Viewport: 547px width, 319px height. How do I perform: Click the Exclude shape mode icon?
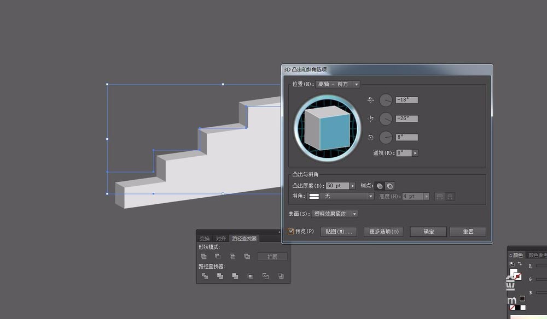click(247, 256)
